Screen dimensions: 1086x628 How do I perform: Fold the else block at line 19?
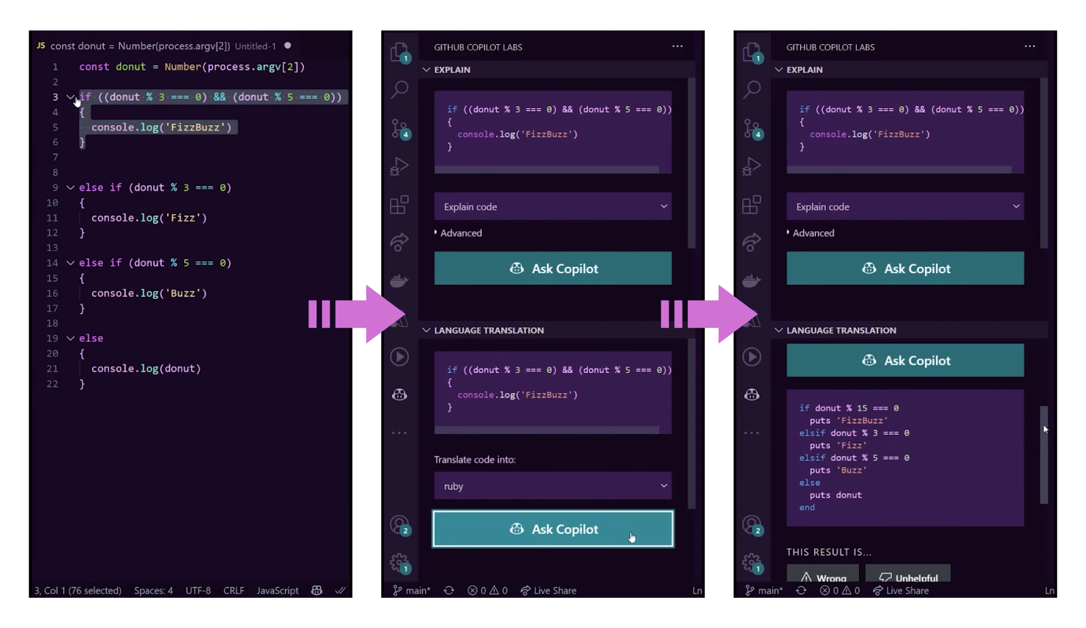click(70, 338)
